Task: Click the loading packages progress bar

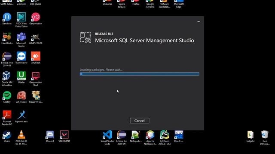Action: pyautogui.click(x=139, y=74)
